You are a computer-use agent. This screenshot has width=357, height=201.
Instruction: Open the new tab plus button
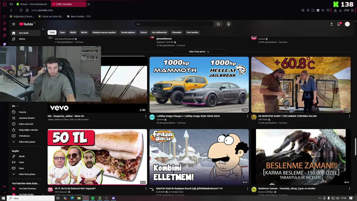pyautogui.click(x=88, y=4)
